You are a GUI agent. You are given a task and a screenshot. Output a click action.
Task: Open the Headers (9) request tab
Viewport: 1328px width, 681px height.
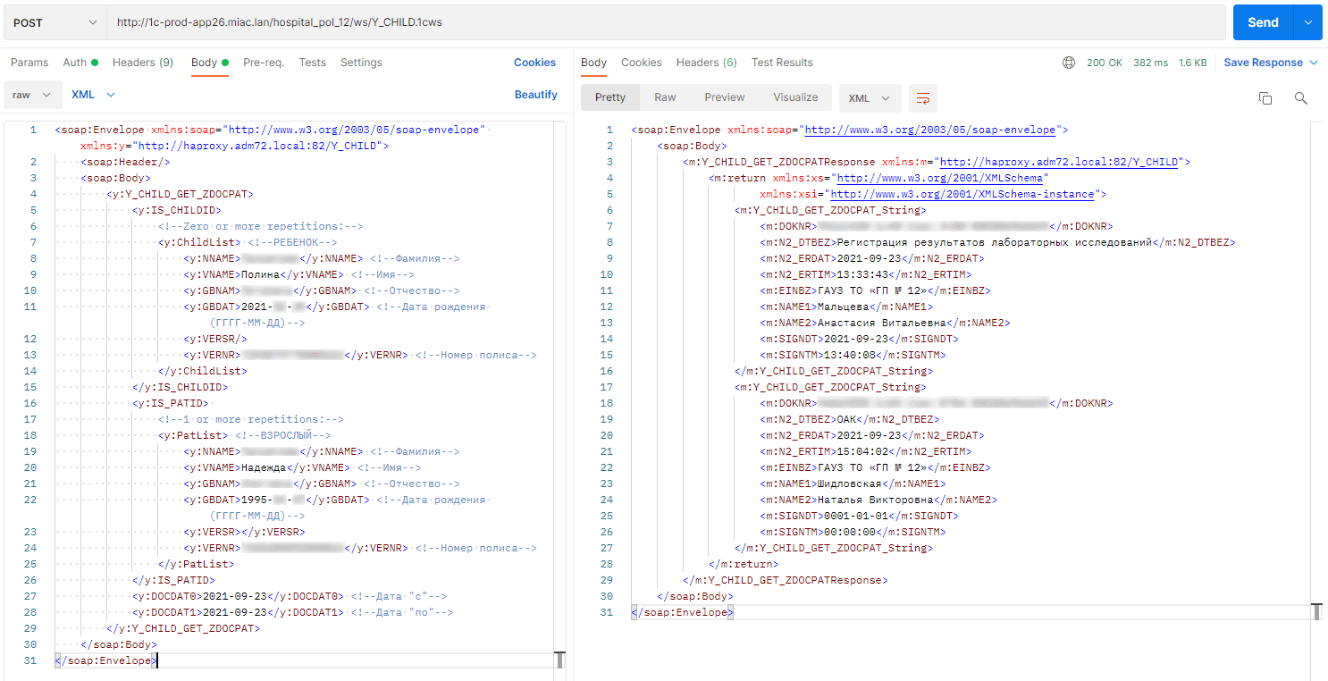[x=143, y=63]
